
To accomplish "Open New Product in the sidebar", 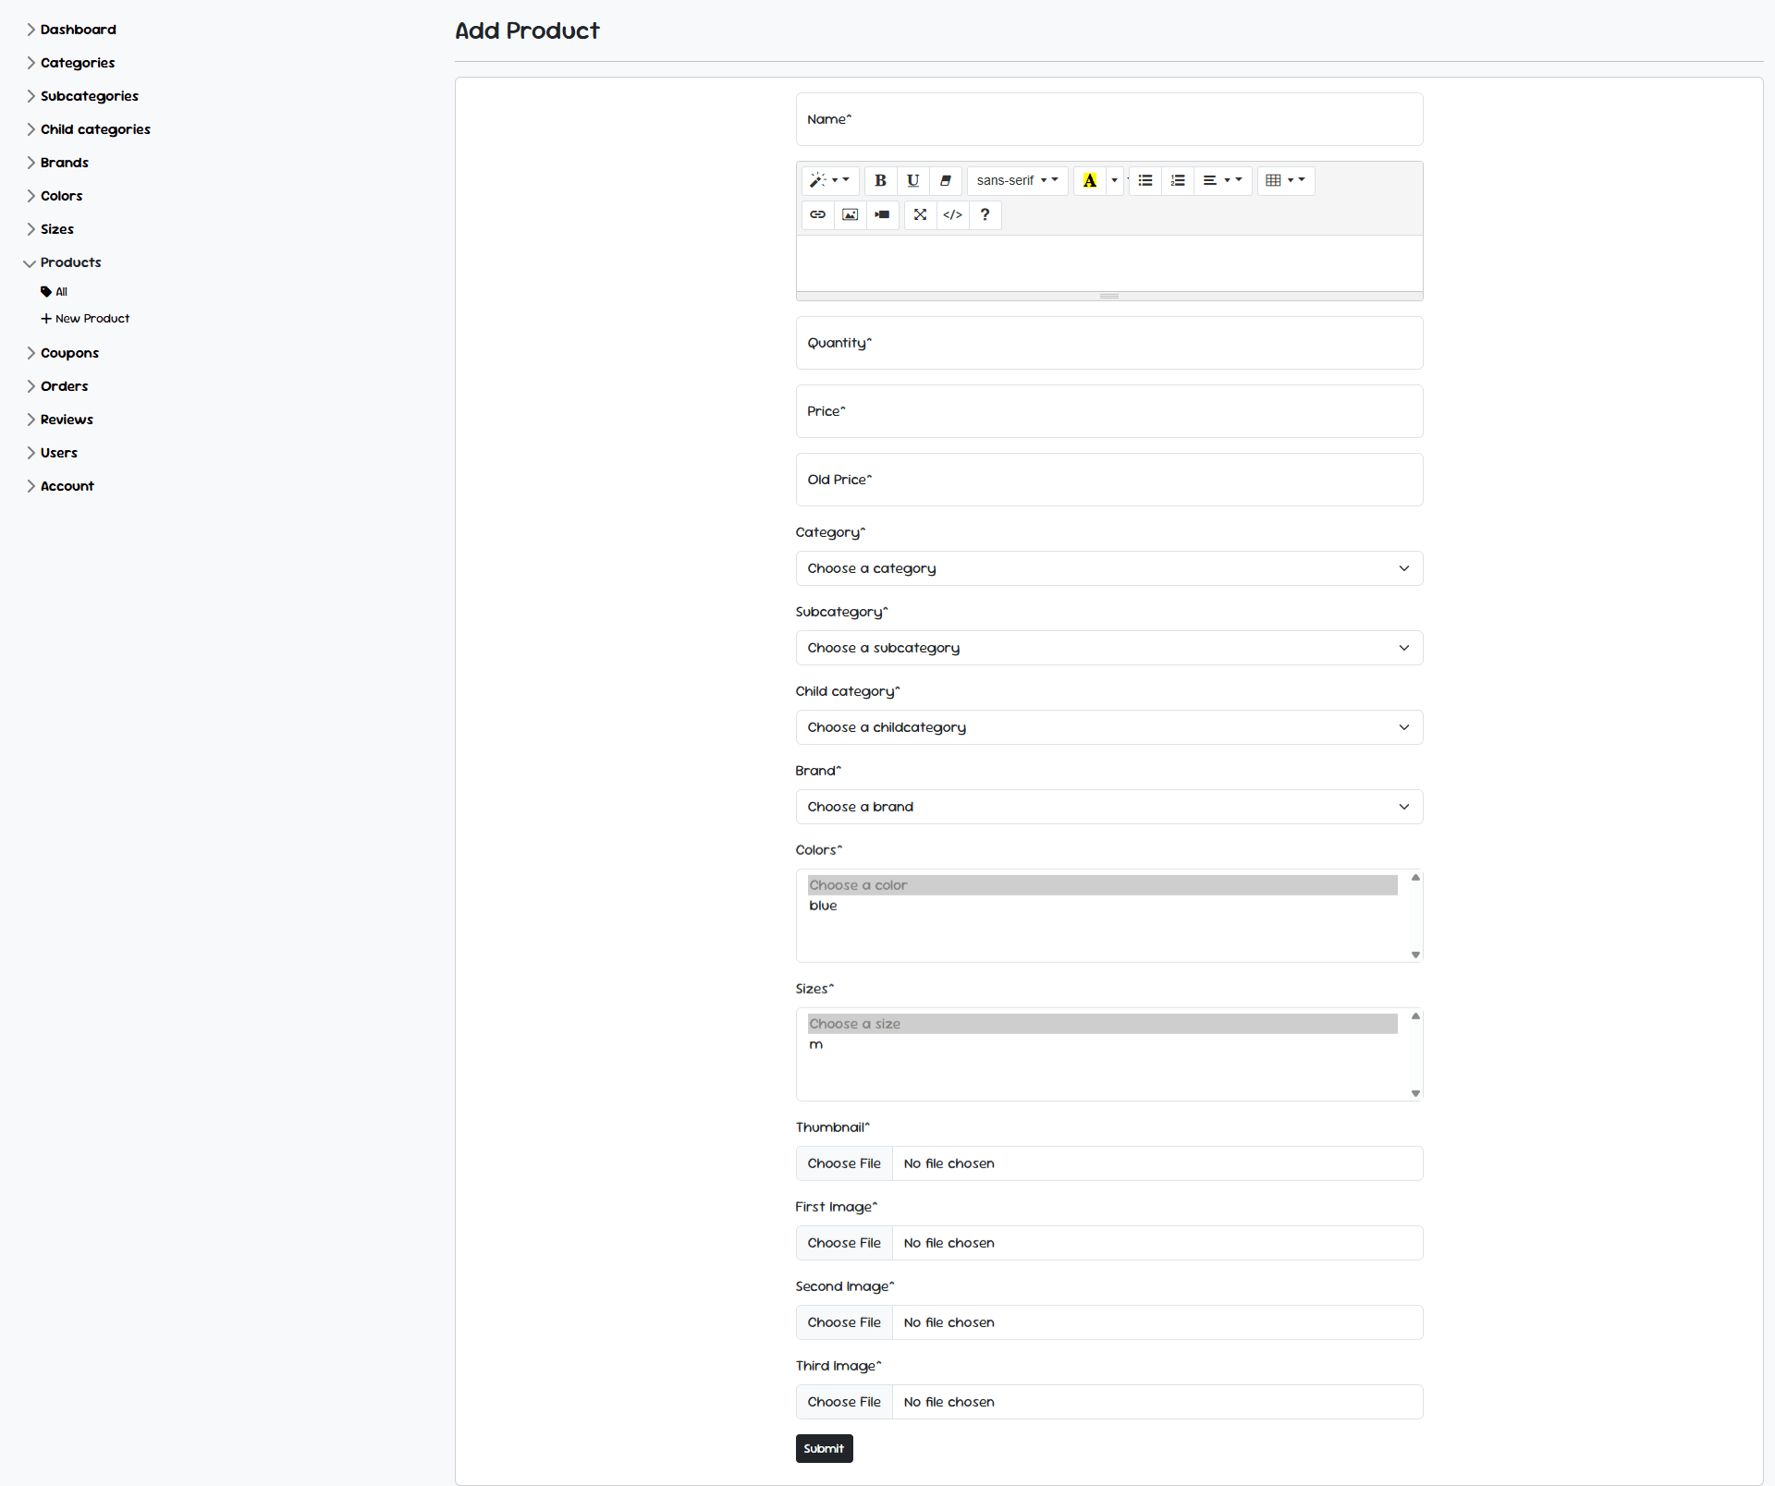I will (92, 318).
